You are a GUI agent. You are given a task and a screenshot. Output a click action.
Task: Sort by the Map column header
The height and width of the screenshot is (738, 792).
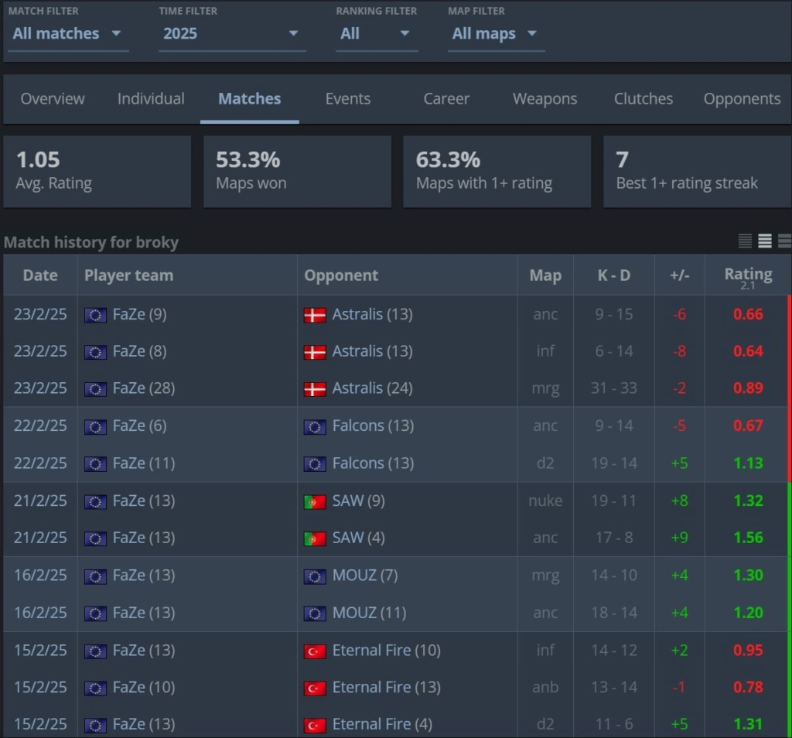point(545,275)
